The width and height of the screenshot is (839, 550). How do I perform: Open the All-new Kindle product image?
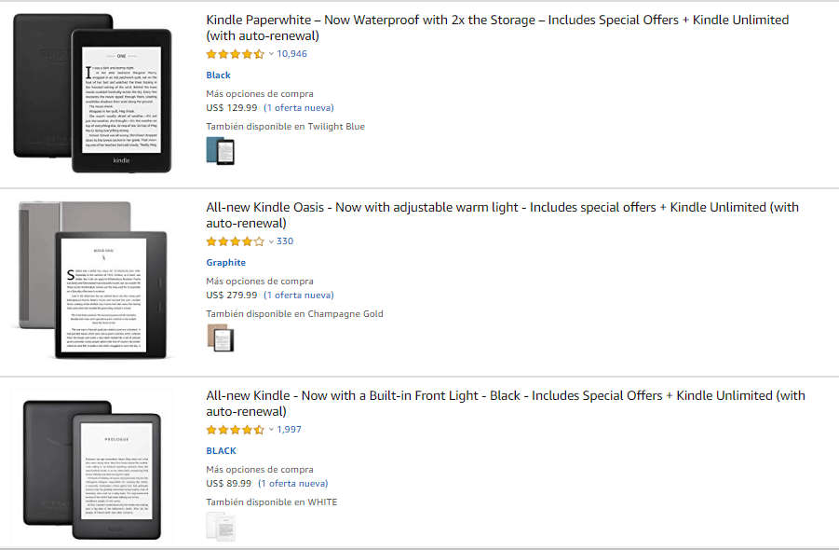(92, 470)
